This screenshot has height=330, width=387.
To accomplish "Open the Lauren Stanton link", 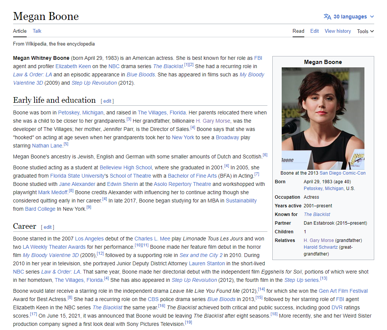I will [x=207, y=263].
